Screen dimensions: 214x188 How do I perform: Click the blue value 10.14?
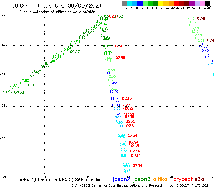116,105
